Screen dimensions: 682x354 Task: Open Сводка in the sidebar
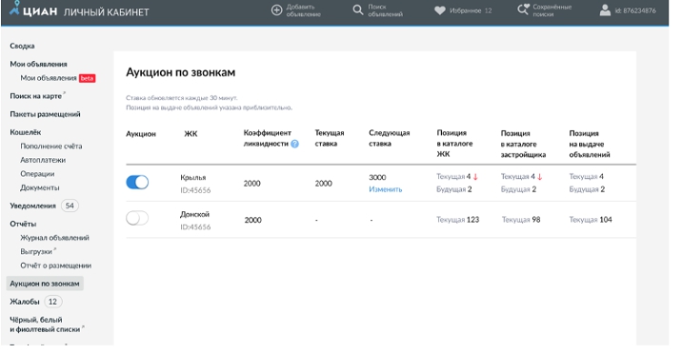coord(22,46)
